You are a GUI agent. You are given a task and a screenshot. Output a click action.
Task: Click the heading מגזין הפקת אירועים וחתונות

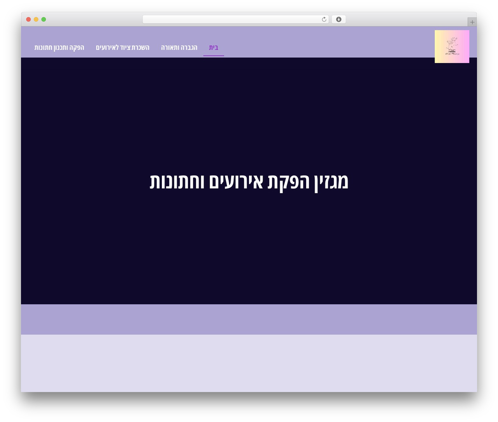click(x=249, y=181)
